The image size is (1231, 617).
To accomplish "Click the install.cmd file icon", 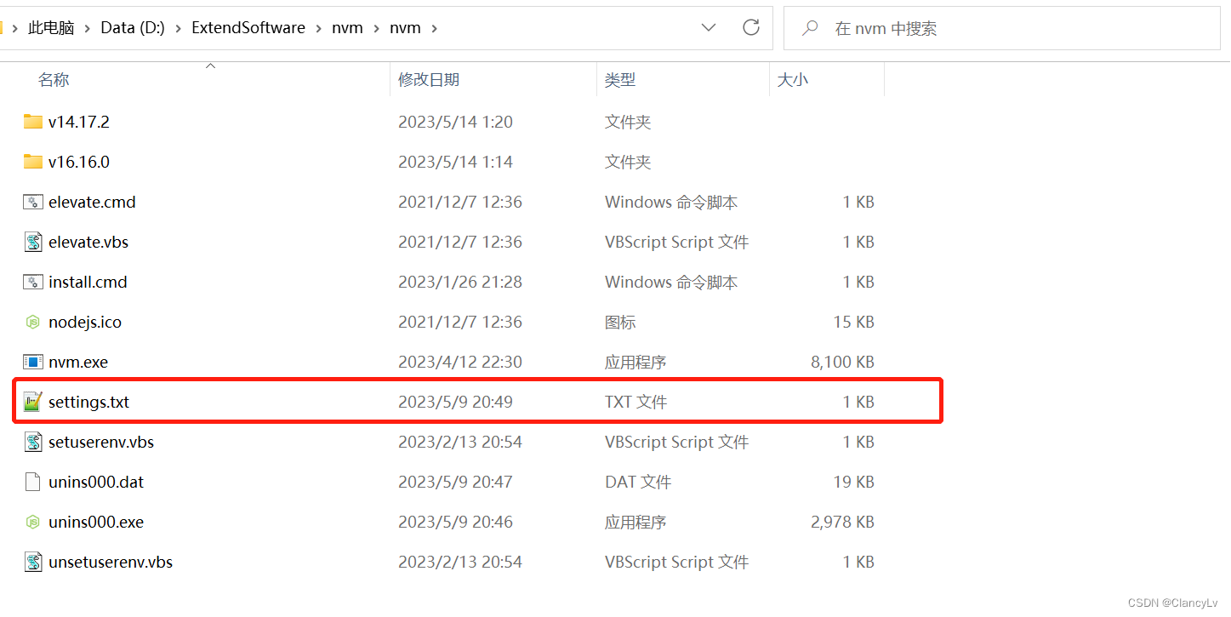I will tap(33, 282).
